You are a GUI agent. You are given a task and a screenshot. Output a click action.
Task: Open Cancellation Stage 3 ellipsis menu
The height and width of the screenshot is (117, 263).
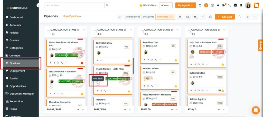click(178, 30)
